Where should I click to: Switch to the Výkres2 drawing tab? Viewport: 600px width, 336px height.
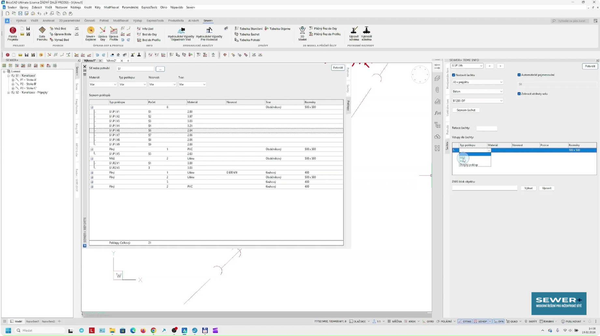(x=111, y=61)
